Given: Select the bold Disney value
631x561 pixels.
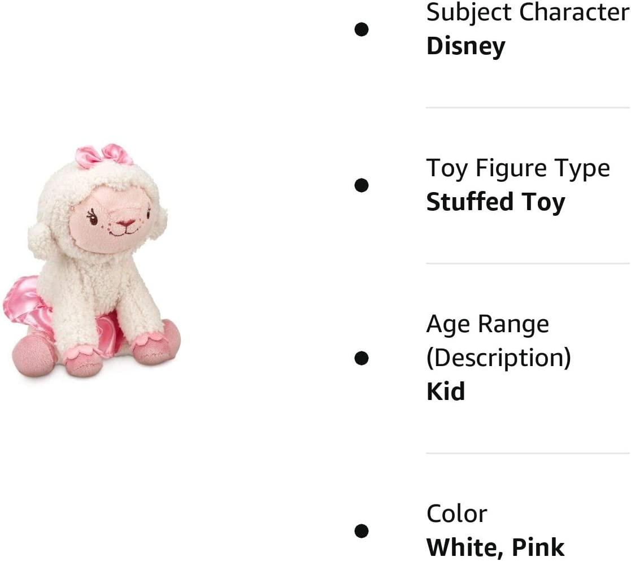Looking at the screenshot, I should pos(465,47).
